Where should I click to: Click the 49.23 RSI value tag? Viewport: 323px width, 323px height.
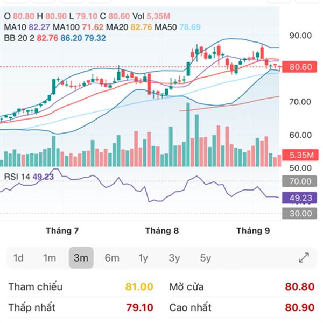click(x=299, y=198)
